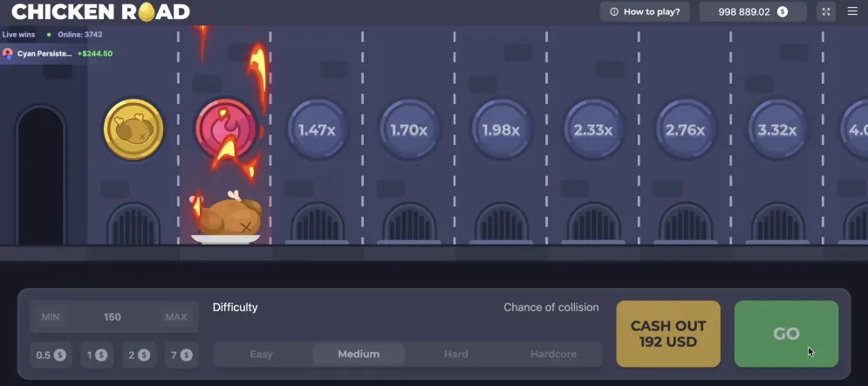Click the dollar currency icon beside balance
This screenshot has height=386, width=868.
783,11
